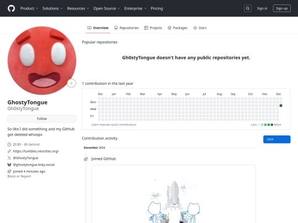Expand the Solutions dropdown
298x223 pixels.
(52, 8)
